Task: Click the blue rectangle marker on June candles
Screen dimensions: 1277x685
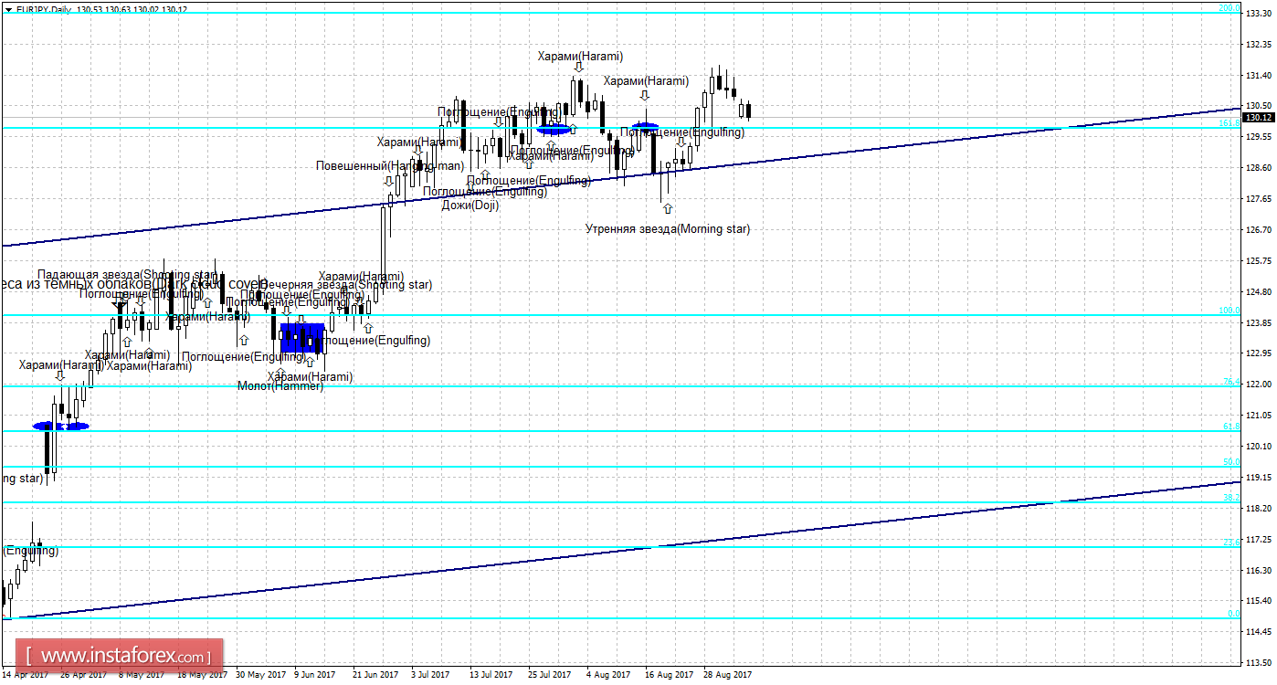Action: click(302, 338)
